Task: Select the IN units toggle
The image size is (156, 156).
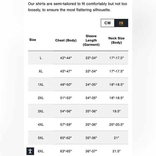Action: [x=121, y=23]
